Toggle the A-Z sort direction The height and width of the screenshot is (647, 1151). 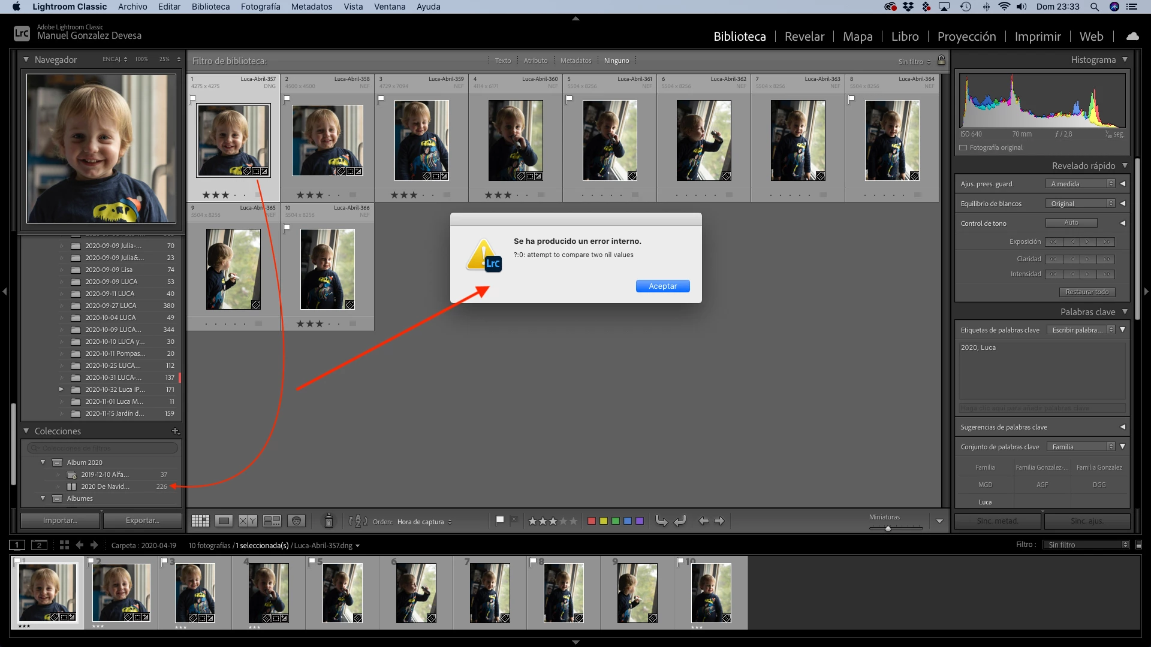(357, 521)
